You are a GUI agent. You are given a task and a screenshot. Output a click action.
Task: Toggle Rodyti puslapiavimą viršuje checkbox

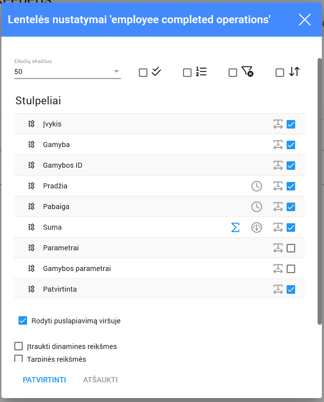(x=23, y=321)
